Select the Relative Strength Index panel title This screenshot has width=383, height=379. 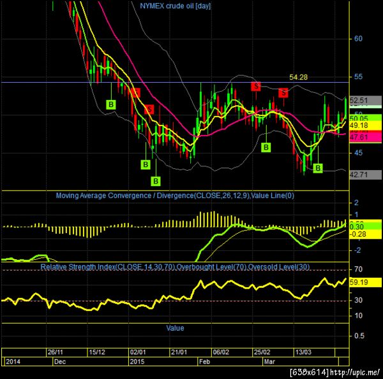point(175,267)
